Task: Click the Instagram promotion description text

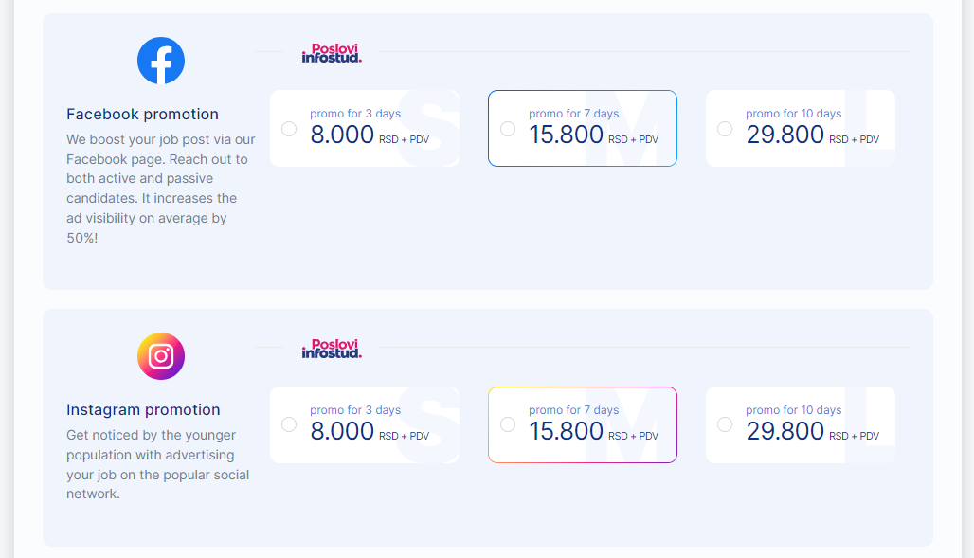Action: tap(158, 464)
